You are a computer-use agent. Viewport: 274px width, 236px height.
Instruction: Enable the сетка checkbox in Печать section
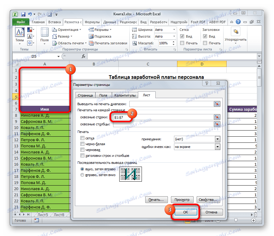pos(82,138)
